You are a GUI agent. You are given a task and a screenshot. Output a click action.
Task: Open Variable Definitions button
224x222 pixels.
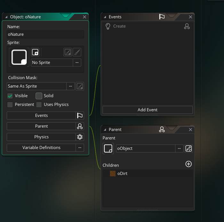point(41,148)
